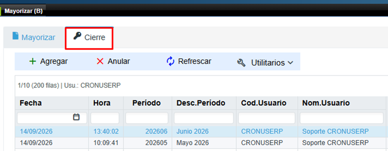
Task: Click Soporte CRONUSERP in Mayo 2026 row
Action: coord(335,143)
